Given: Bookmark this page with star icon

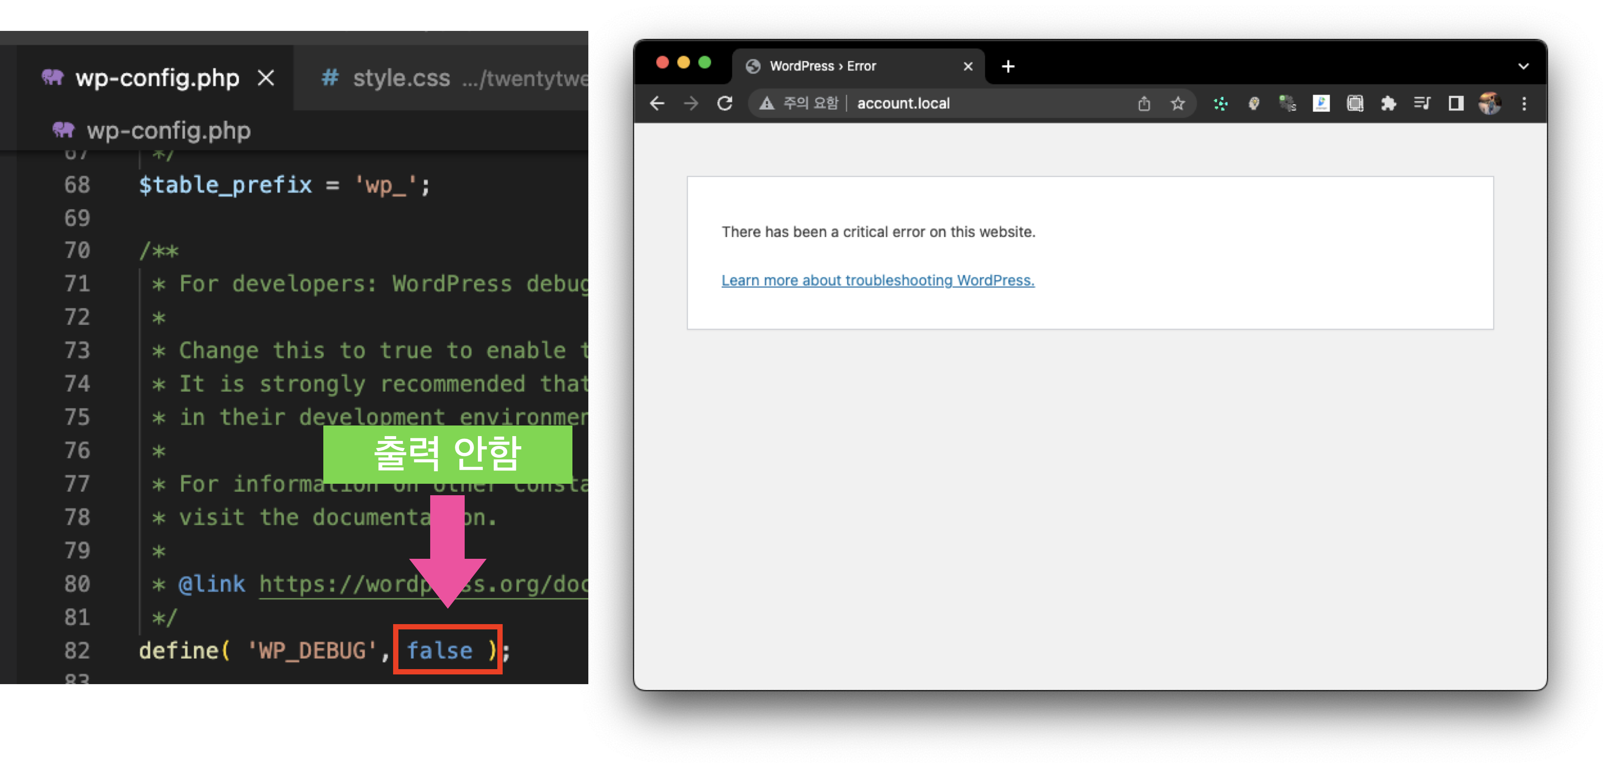Looking at the screenshot, I should click(x=1177, y=103).
